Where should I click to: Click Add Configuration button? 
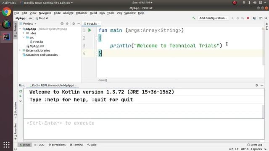[x=213, y=18]
